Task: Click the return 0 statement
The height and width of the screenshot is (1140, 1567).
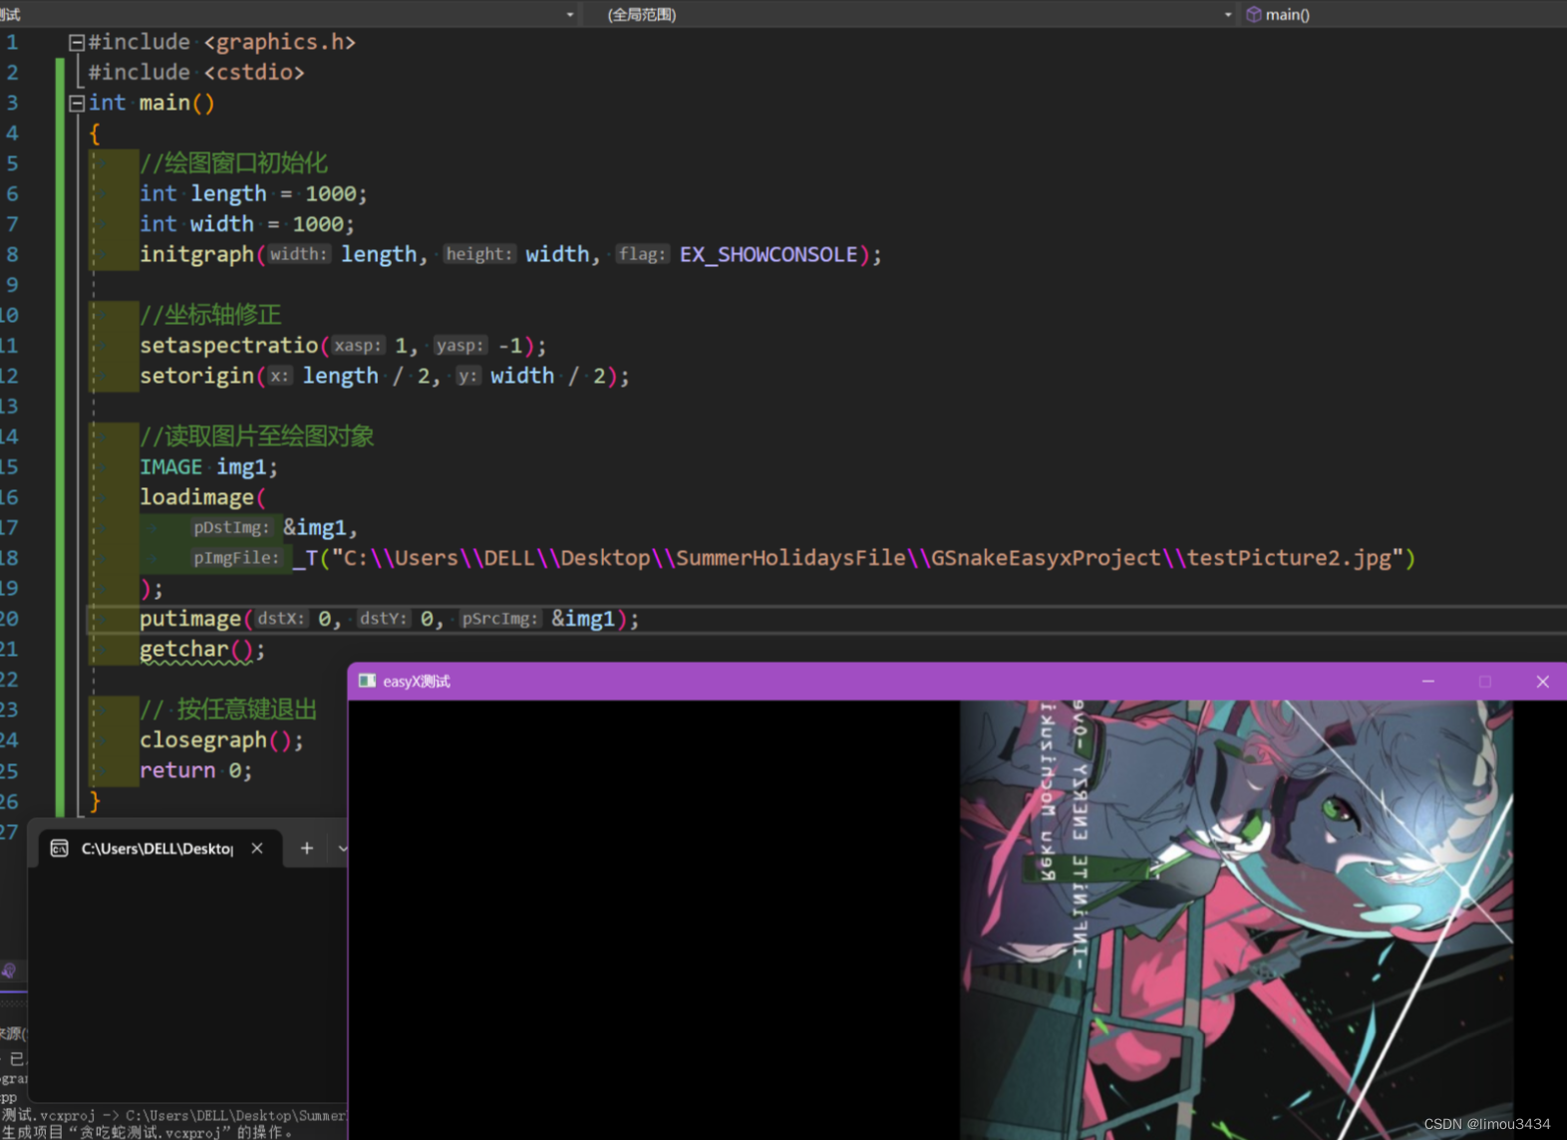Action: point(195,771)
